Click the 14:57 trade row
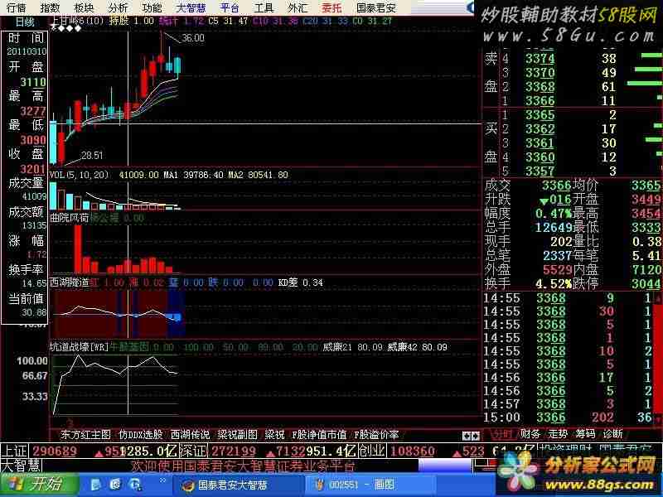 pos(569,404)
